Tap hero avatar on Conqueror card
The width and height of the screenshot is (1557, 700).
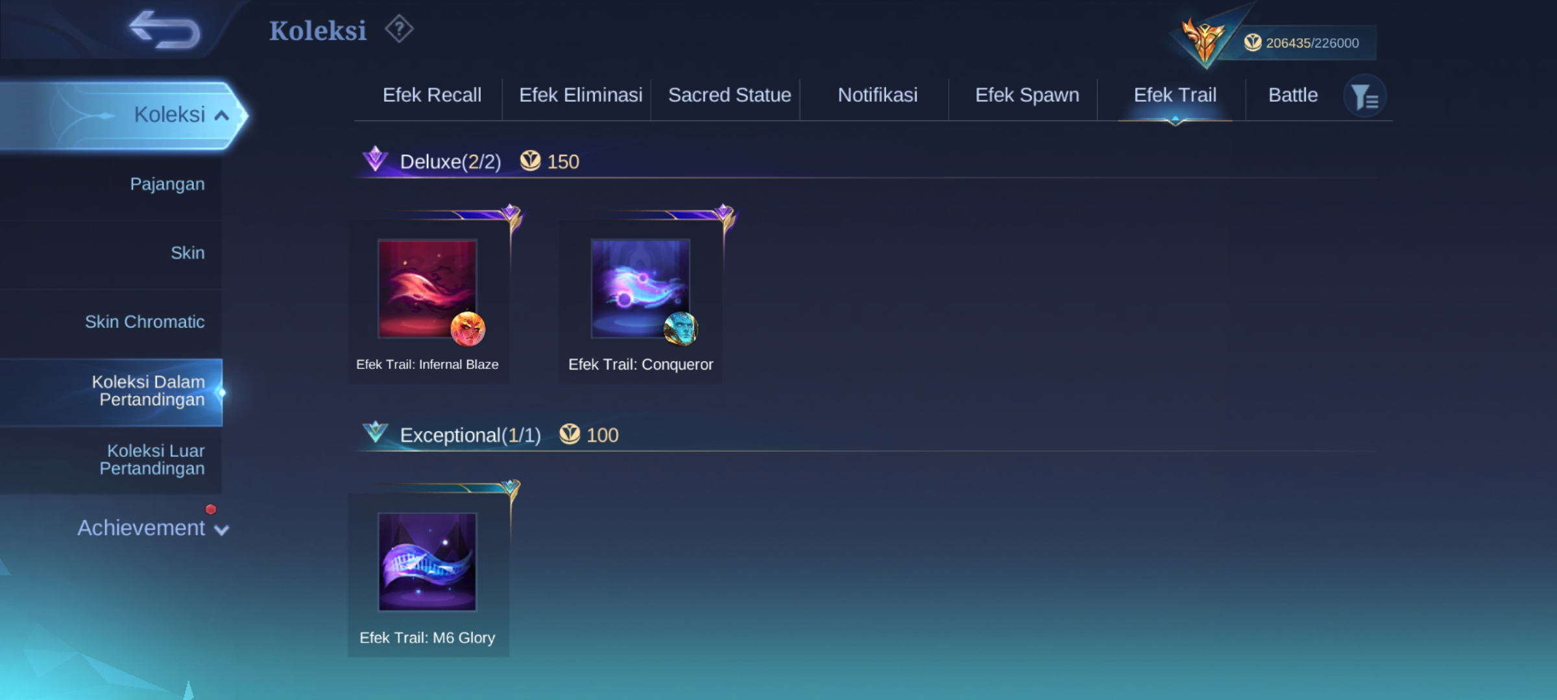[x=681, y=329]
